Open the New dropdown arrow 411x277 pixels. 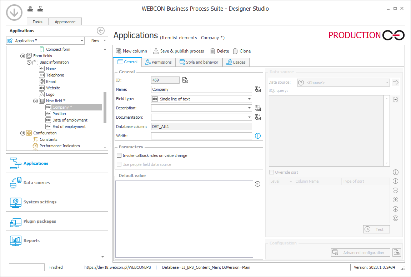[x=105, y=40]
